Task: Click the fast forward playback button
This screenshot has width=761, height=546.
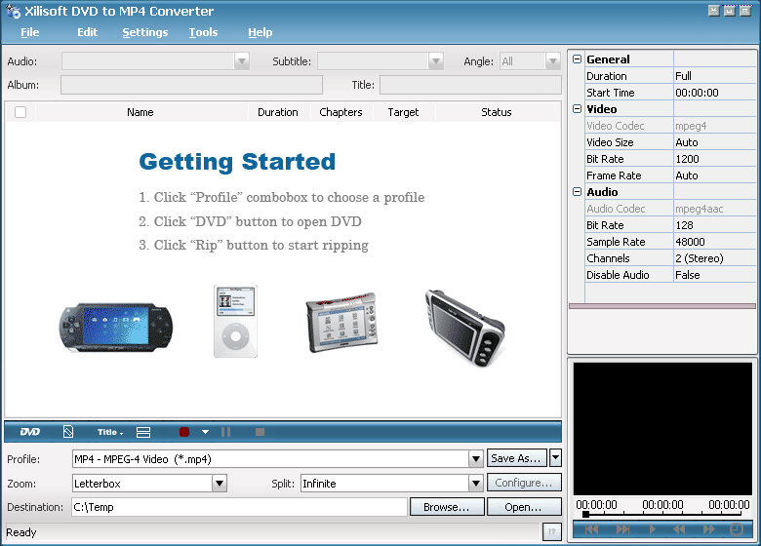Action: [x=709, y=529]
